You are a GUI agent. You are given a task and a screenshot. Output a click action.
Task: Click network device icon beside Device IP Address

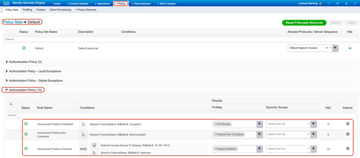[x=94, y=145]
